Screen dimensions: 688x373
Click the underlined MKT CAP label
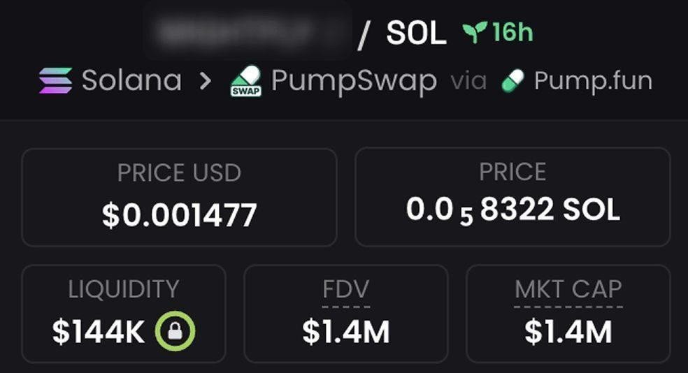(568, 289)
